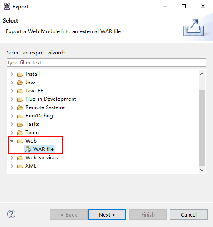Viewport: 213px width, 227px height.
Task: Select the WAR file globe icon
Action: coord(28,149)
